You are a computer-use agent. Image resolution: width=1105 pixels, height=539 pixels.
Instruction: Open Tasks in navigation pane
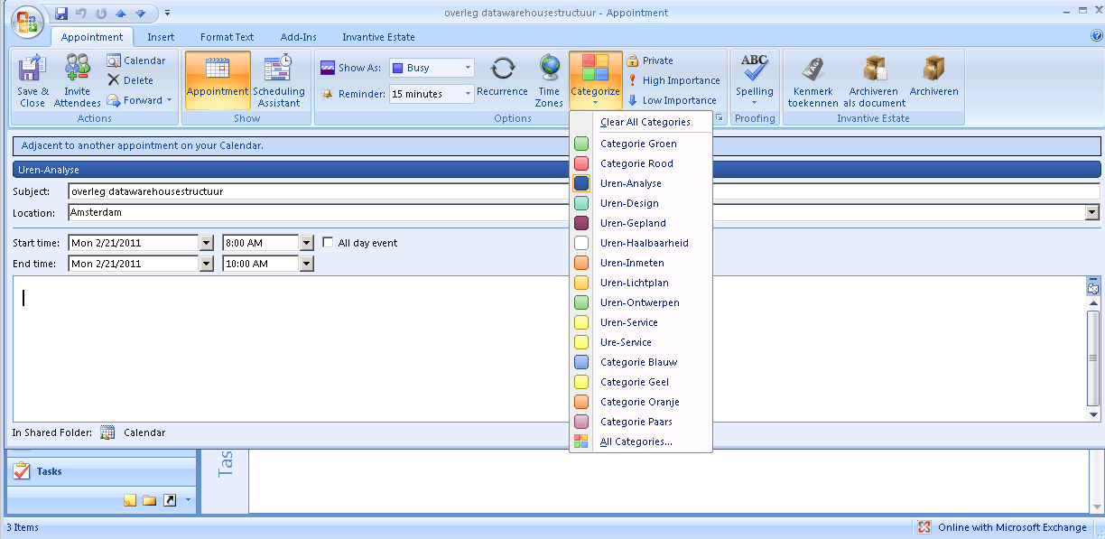pyautogui.click(x=101, y=471)
